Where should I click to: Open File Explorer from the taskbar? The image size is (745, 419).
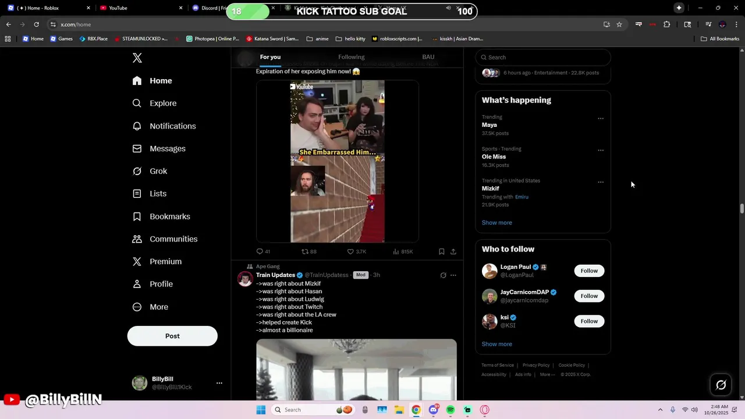coord(399,410)
